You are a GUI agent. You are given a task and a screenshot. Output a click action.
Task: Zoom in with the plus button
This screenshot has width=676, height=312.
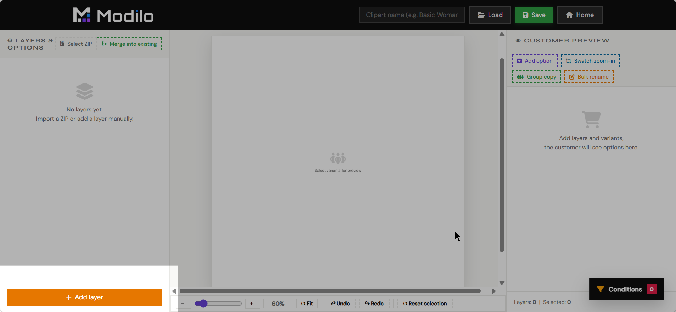tap(252, 304)
